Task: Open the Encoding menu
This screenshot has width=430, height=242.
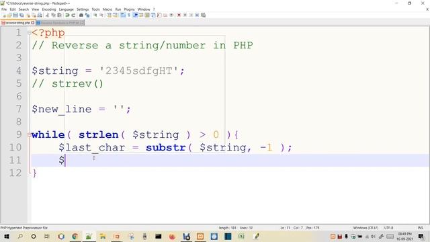Action: [49, 9]
